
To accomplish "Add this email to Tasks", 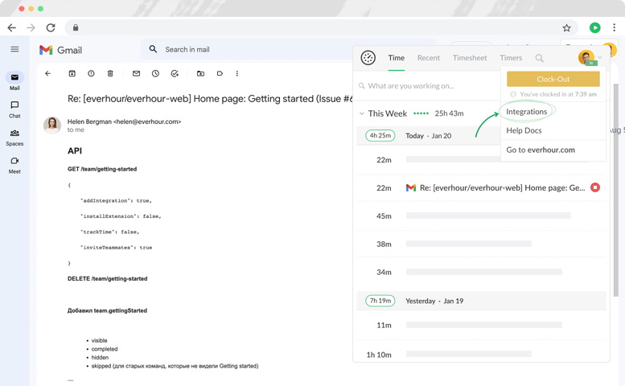I will click(x=175, y=73).
